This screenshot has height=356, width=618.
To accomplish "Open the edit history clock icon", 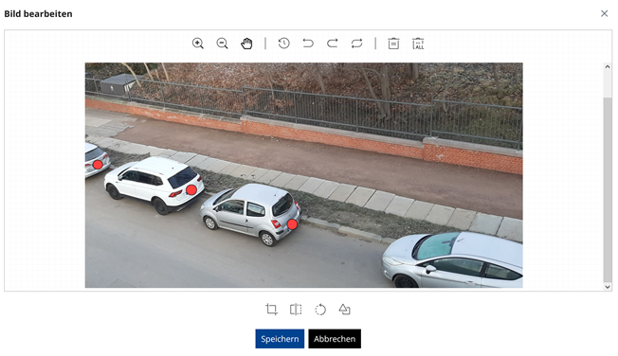I will click(x=283, y=44).
